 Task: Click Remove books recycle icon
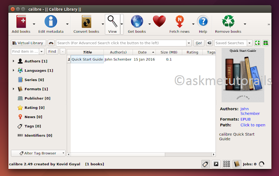tap(228, 21)
